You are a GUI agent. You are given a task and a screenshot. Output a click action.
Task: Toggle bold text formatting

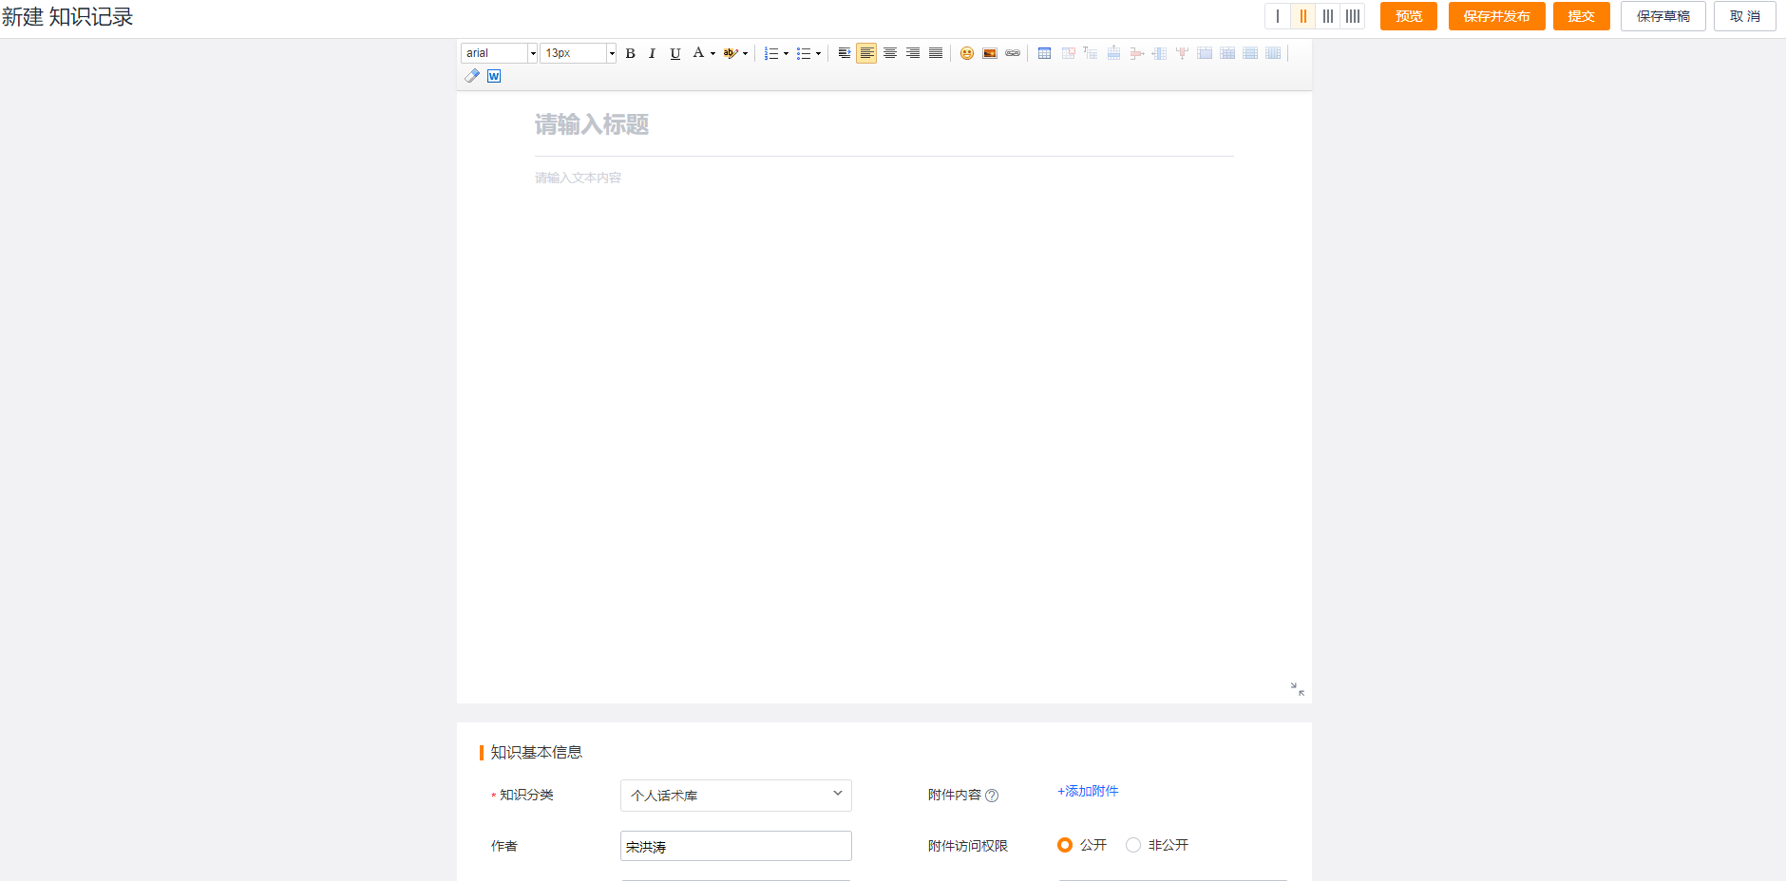point(630,53)
